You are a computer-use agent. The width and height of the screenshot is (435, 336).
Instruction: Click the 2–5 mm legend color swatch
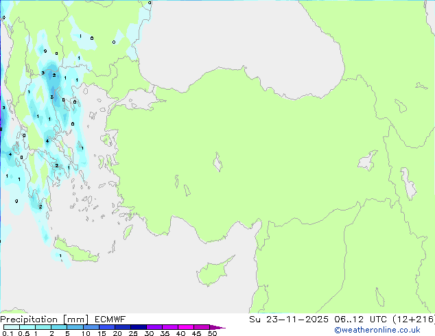59,327
